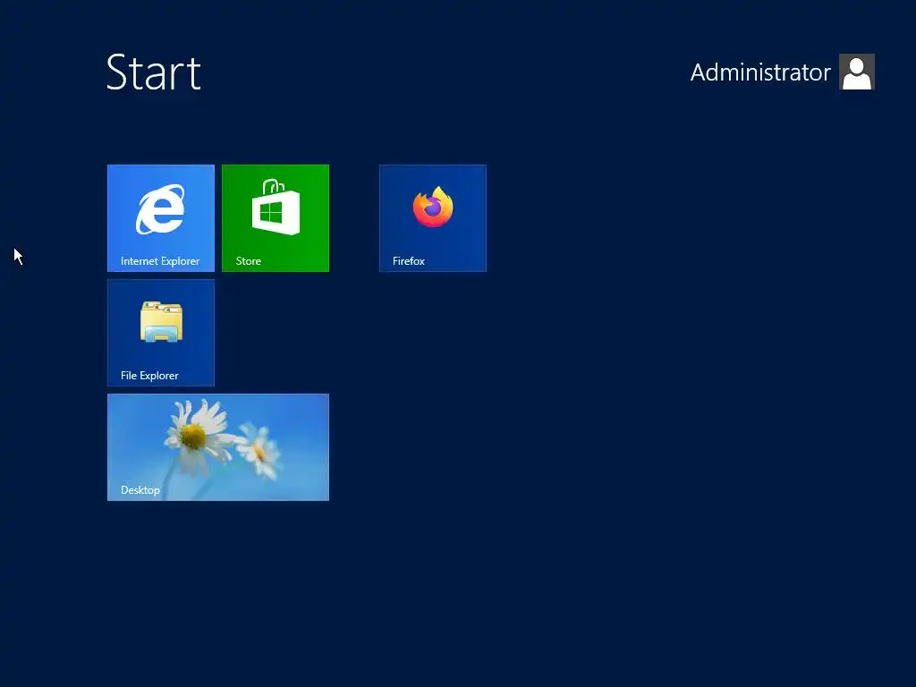Launch the Store tile
The image size is (916, 687).
[x=276, y=218]
